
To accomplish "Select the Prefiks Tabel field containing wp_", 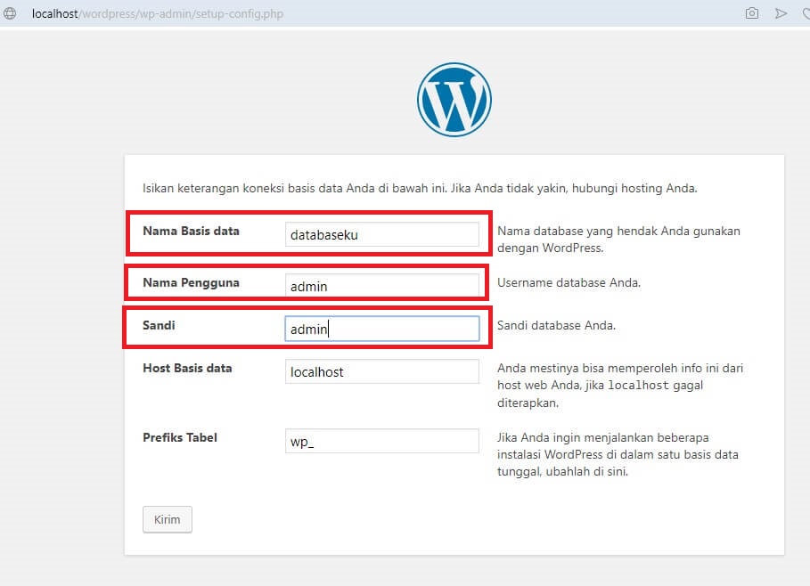I will [381, 440].
